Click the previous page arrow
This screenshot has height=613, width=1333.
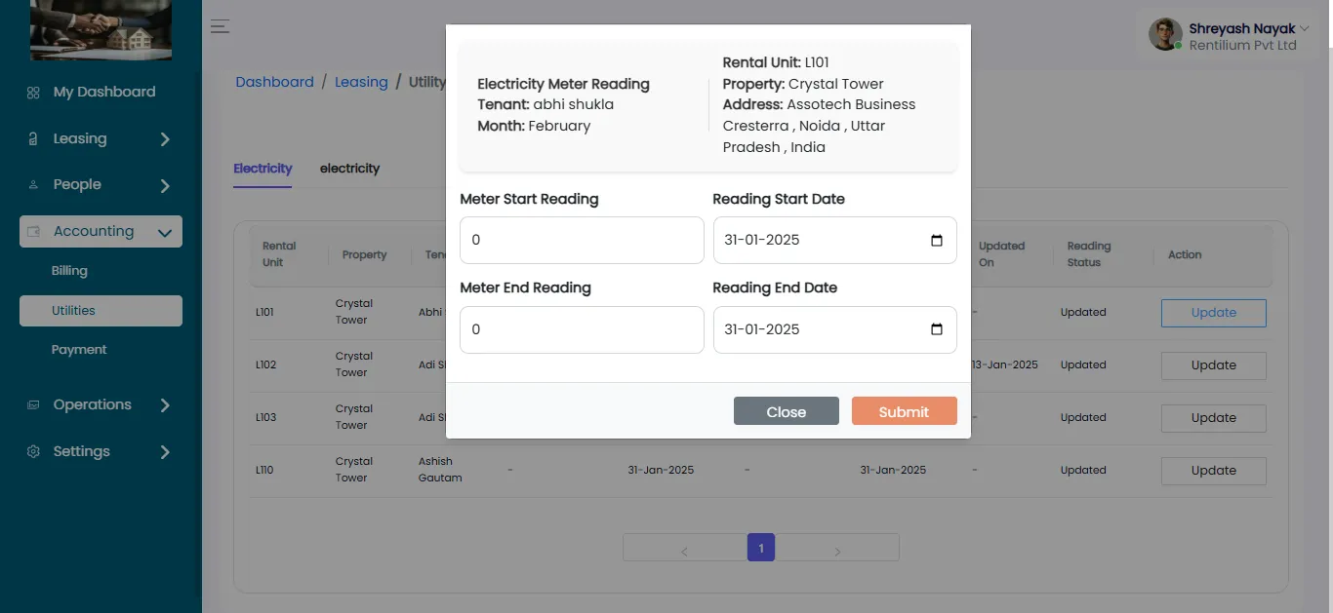point(684,552)
